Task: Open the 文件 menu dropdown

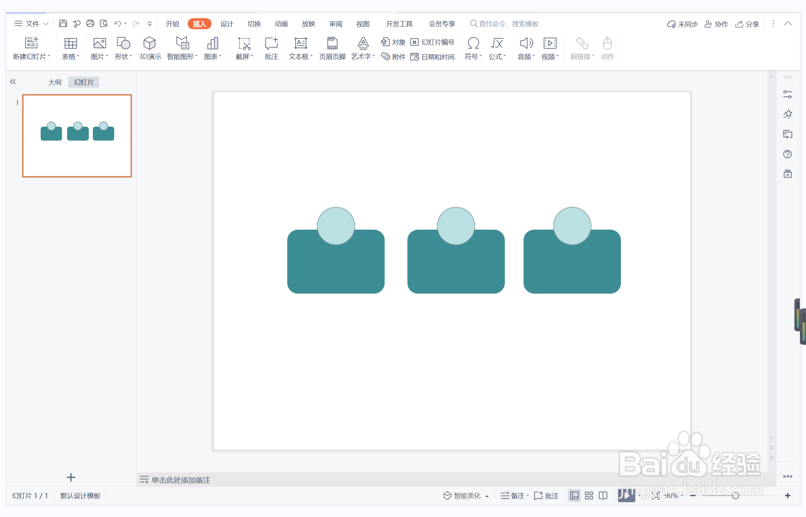Action: [32, 24]
